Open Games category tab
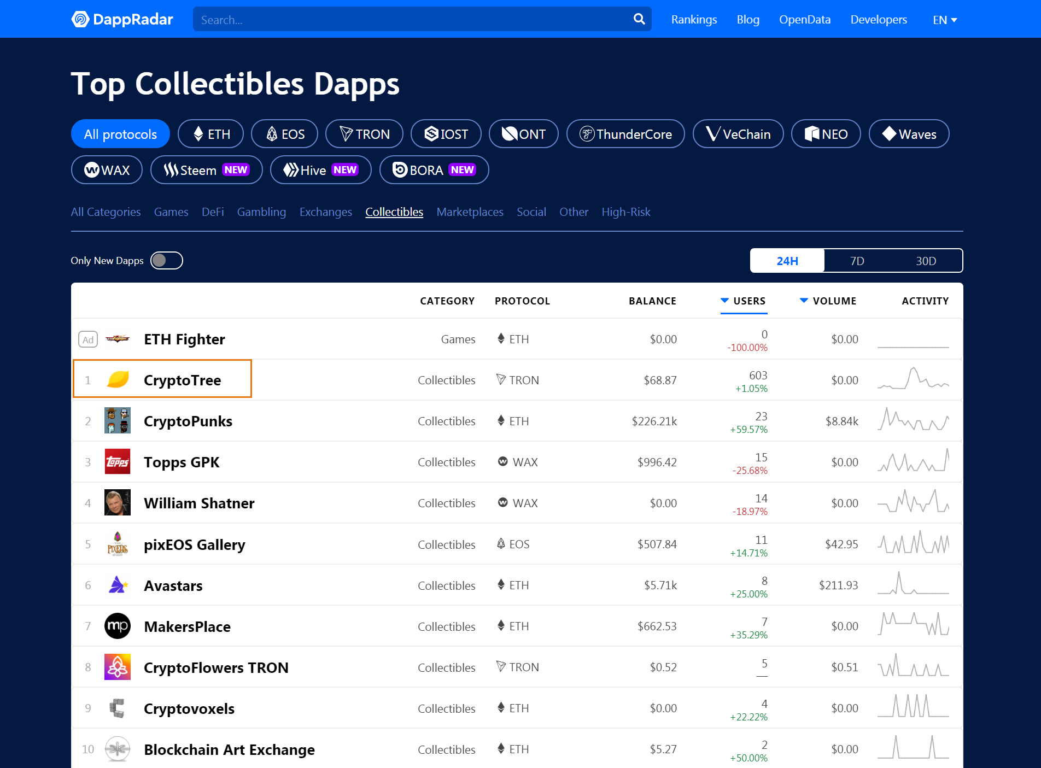 pos(171,212)
